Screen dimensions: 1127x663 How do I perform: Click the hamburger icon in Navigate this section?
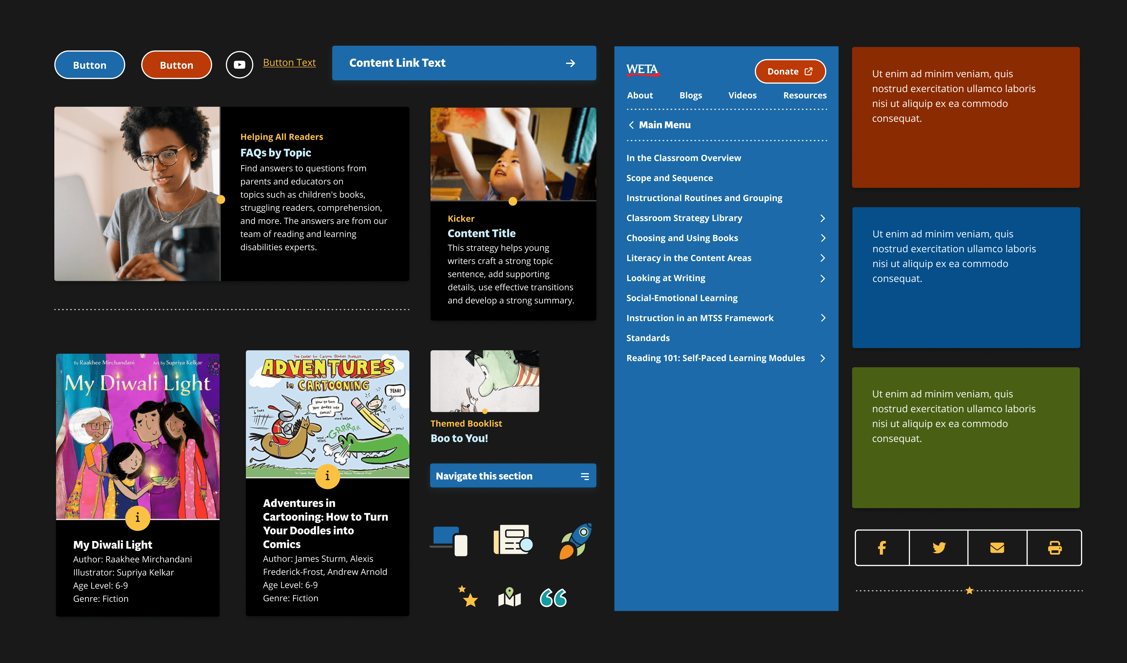click(585, 477)
